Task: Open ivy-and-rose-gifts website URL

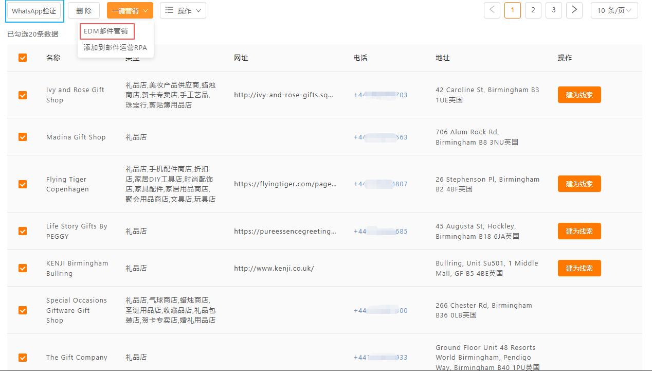Action: [283, 95]
